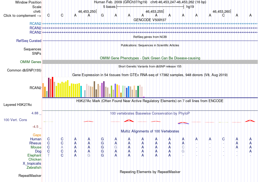Click the 46,453,260 coordinate label
The image size is (258, 182).
click(x=221, y=11)
